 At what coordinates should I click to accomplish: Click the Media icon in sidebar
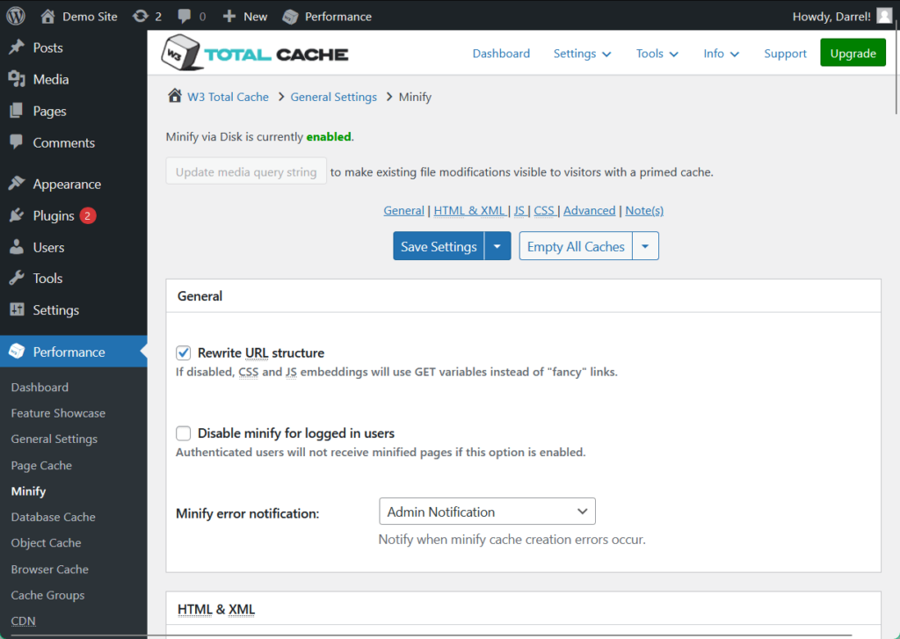point(17,79)
